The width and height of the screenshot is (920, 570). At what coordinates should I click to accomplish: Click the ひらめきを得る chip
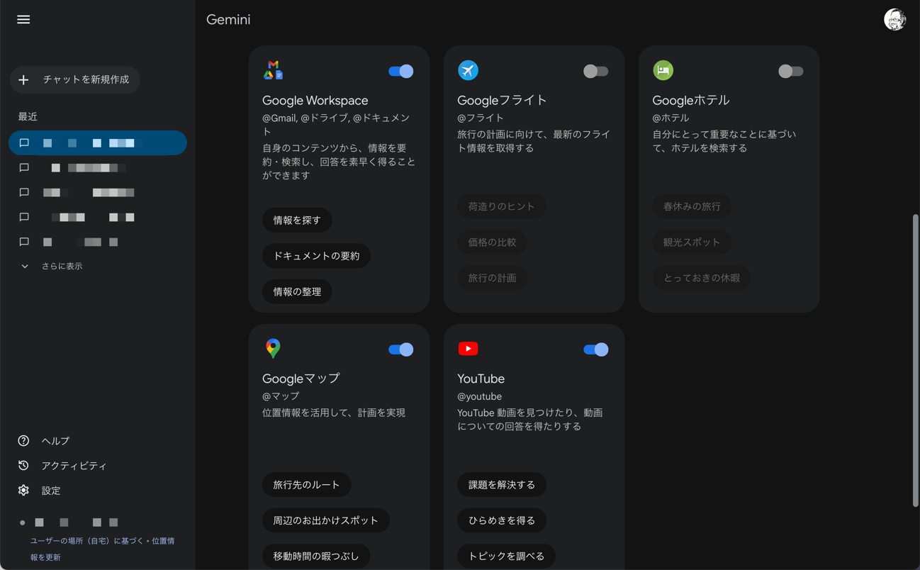(502, 520)
